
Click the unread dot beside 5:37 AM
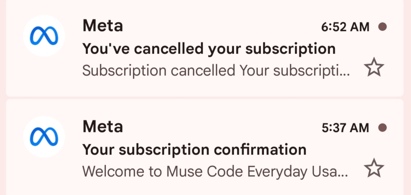coord(383,128)
